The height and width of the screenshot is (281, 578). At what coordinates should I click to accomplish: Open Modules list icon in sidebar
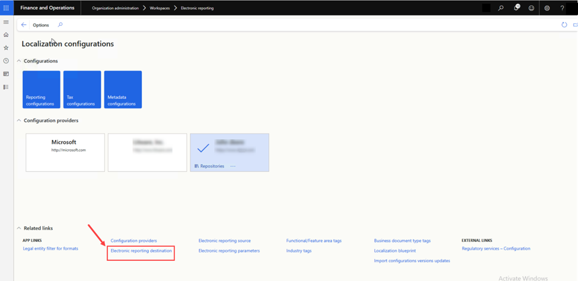tap(6, 87)
